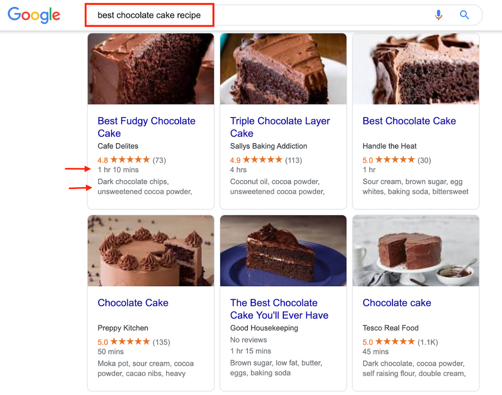
Task: Open Handle the Heat's Best Chocolate Cake
Action: tap(409, 121)
